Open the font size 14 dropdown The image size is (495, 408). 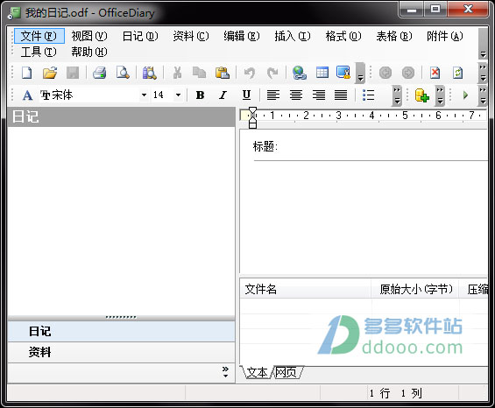coord(179,95)
